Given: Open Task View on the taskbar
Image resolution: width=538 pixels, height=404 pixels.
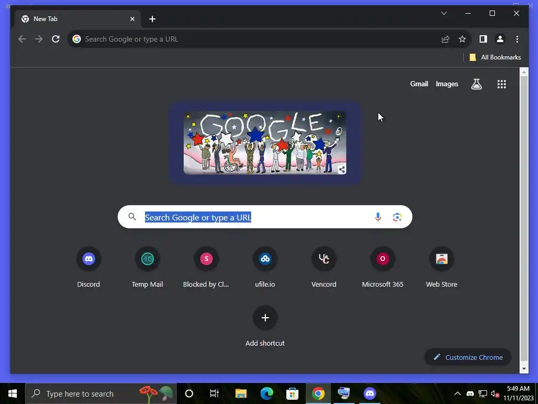Looking at the screenshot, I should [214, 393].
